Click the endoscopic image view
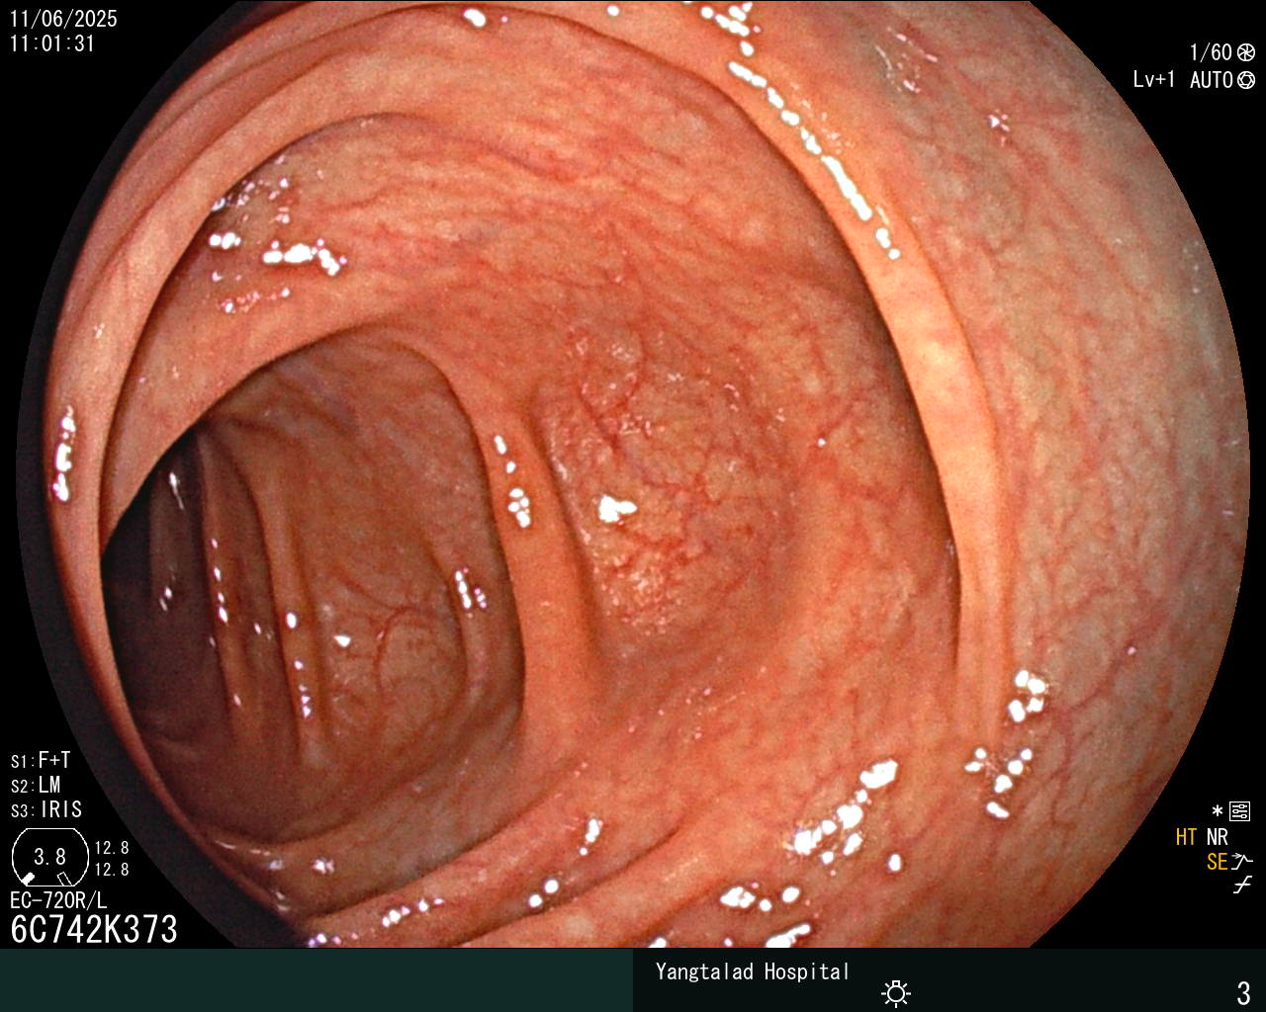 (633, 474)
